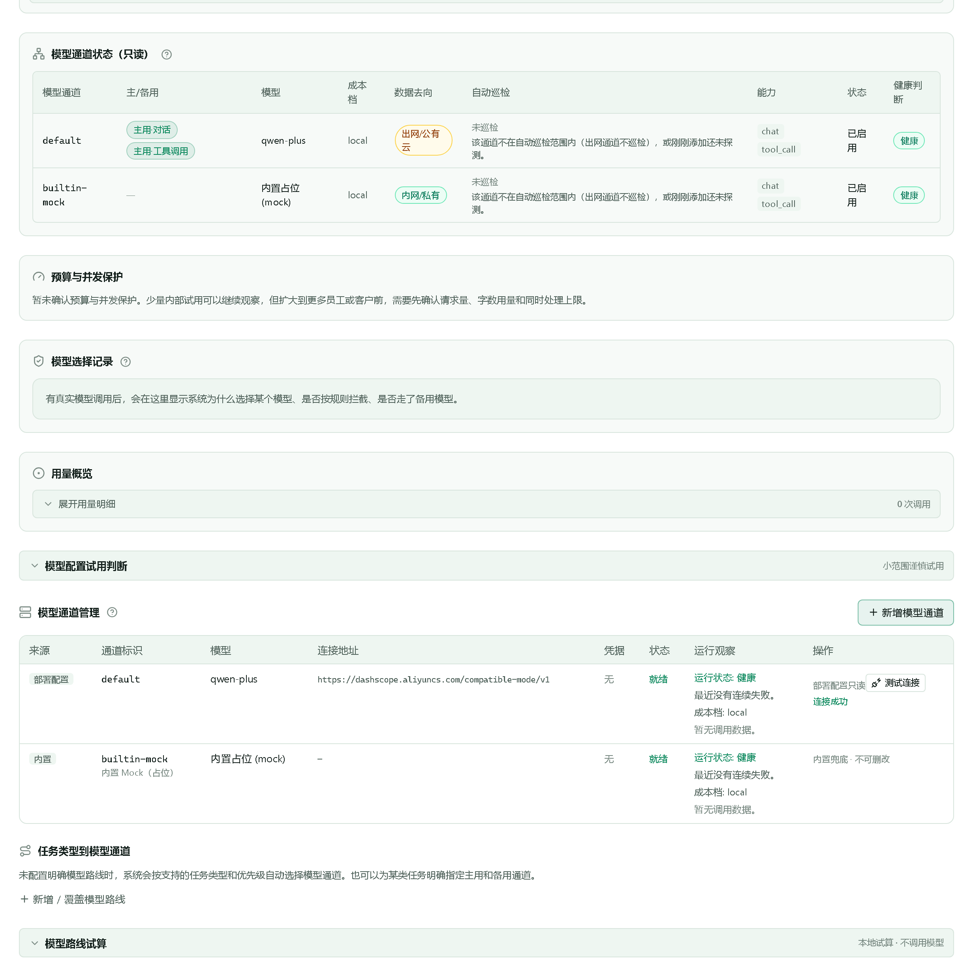Click 部署配置 source tag
973x970 pixels.
click(x=51, y=679)
